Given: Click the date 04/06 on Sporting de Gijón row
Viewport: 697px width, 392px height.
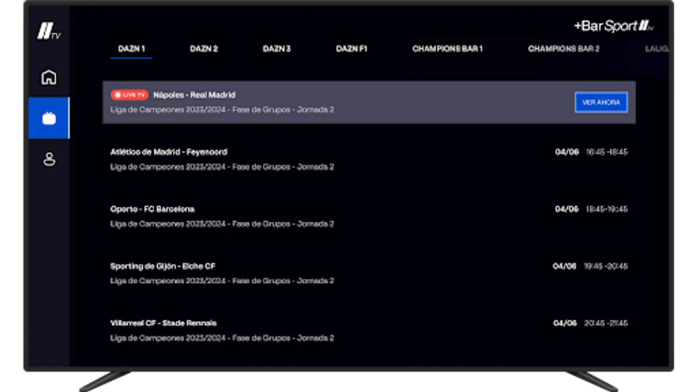Looking at the screenshot, I should click(x=565, y=266).
